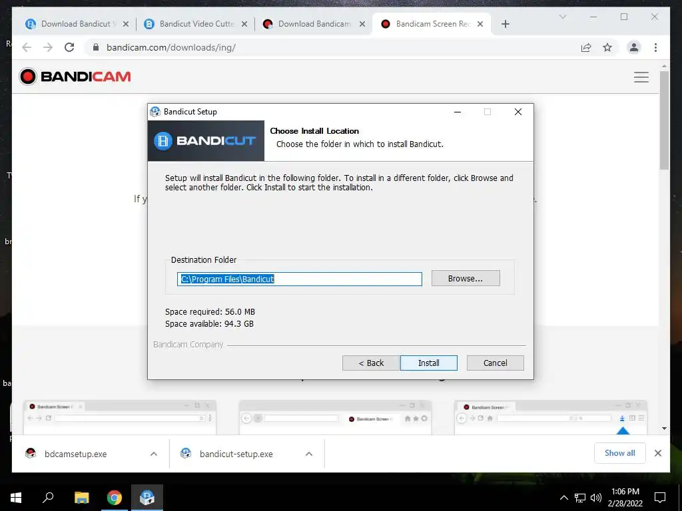Open Chrome three-dot menu
Viewport: 682px width, 511px height.
click(655, 47)
